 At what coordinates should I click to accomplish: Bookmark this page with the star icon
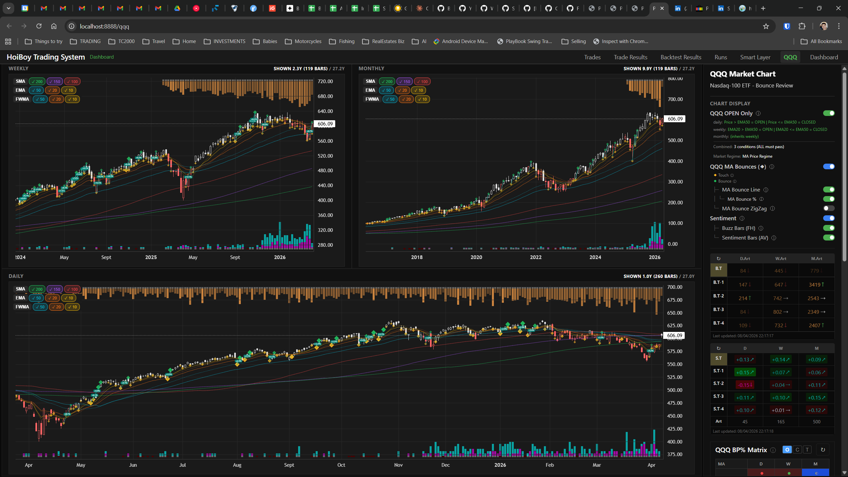(x=766, y=26)
